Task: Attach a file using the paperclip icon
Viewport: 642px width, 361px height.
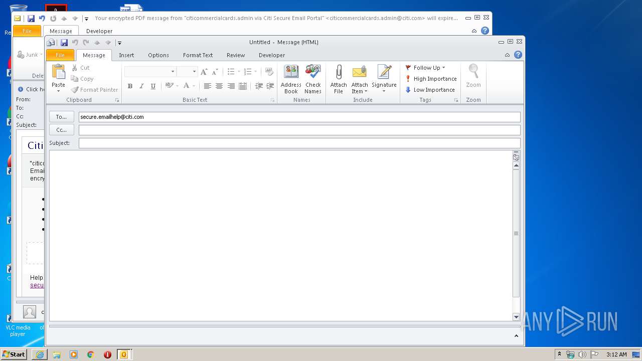Action: point(339,79)
